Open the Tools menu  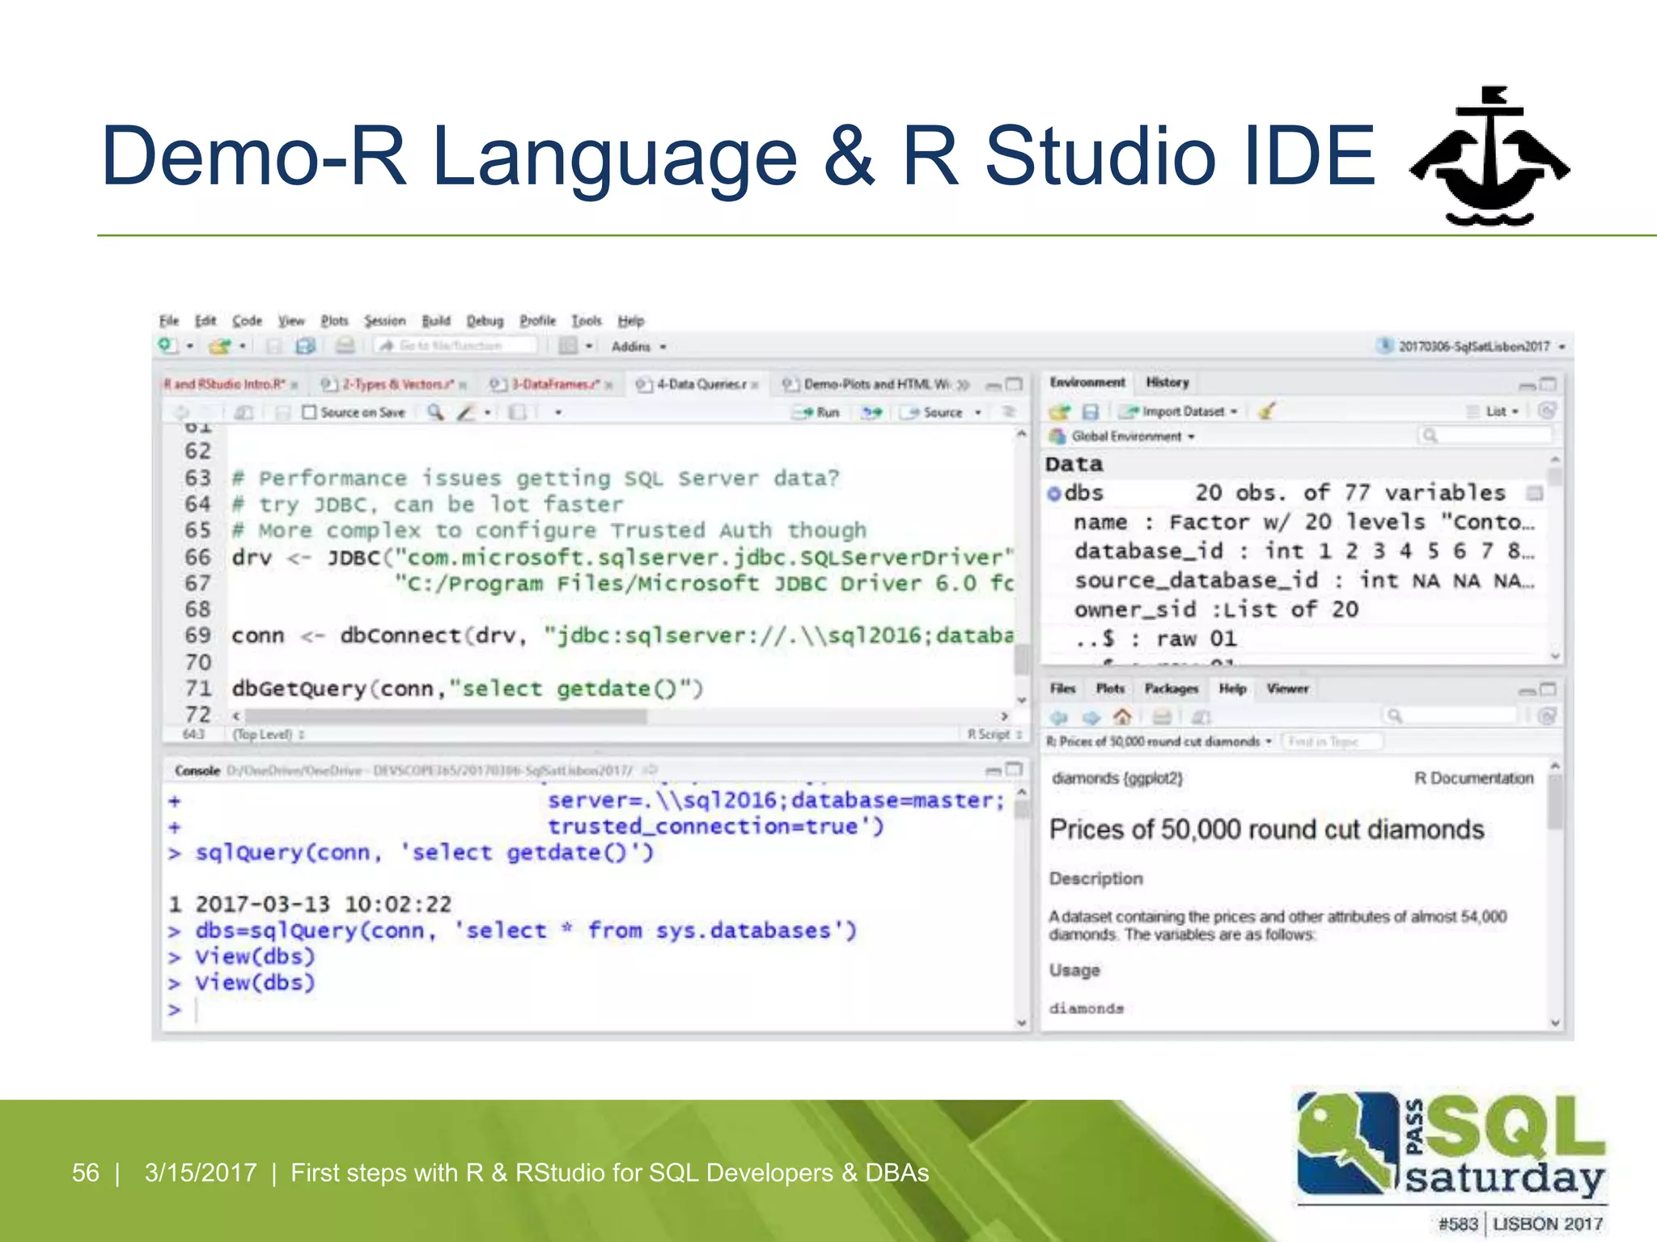(x=587, y=321)
